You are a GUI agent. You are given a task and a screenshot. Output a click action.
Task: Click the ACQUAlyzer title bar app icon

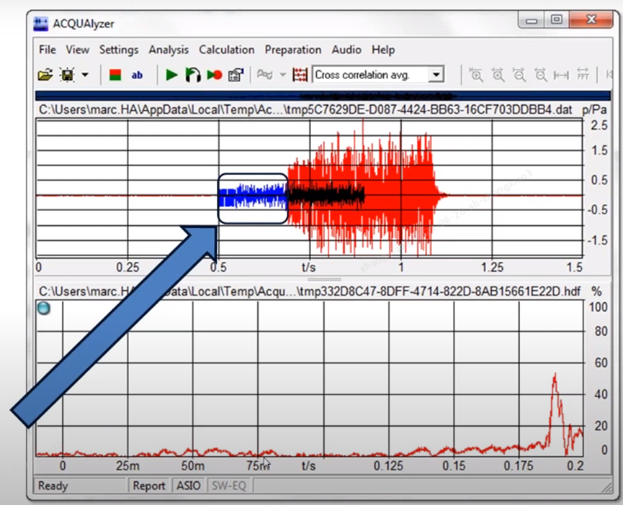pyautogui.click(x=41, y=24)
